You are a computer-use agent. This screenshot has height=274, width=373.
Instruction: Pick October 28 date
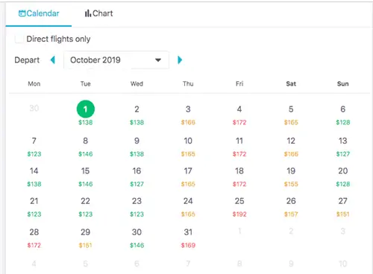click(34, 238)
